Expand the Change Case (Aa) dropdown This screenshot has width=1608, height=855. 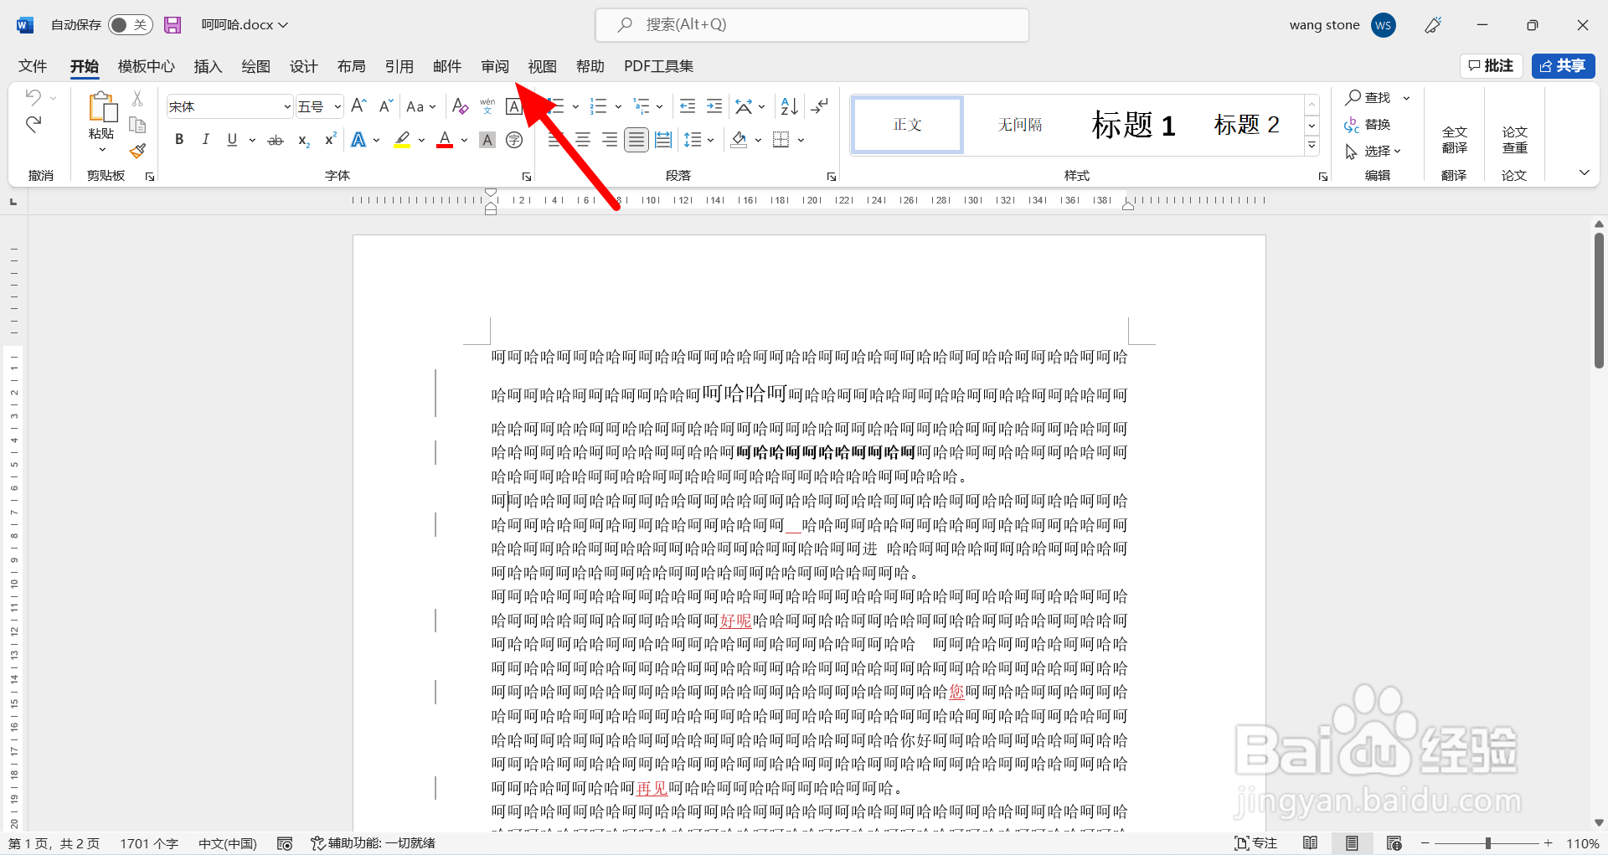(432, 106)
